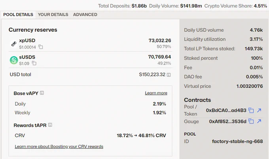Click the xpUSD token name
Image resolution: width=269 pixels, height=159 pixels.
(x=27, y=40)
